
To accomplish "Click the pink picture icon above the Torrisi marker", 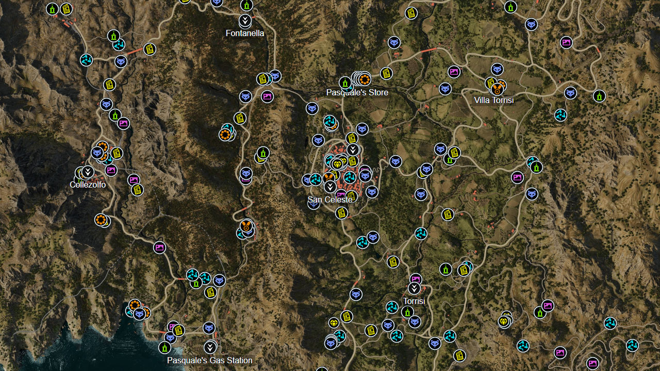I will point(416,279).
